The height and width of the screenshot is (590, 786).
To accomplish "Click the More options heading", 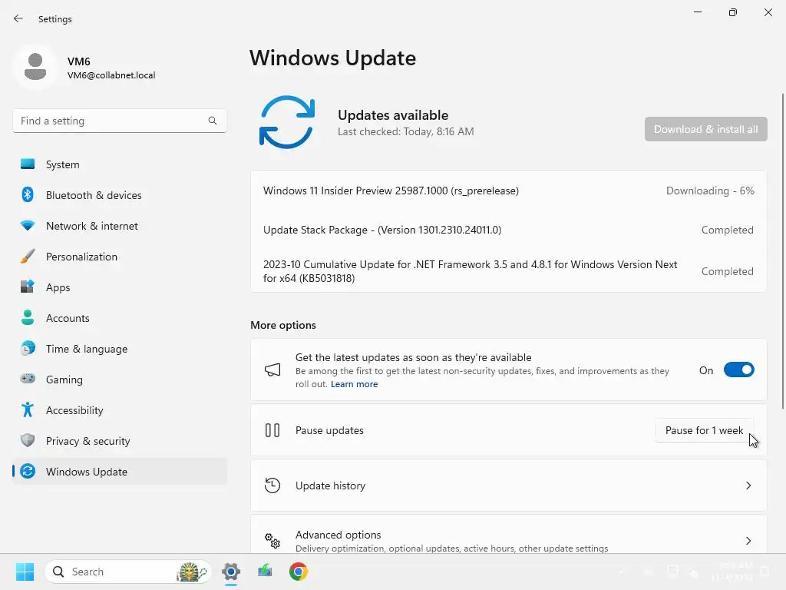I will click(x=283, y=325).
